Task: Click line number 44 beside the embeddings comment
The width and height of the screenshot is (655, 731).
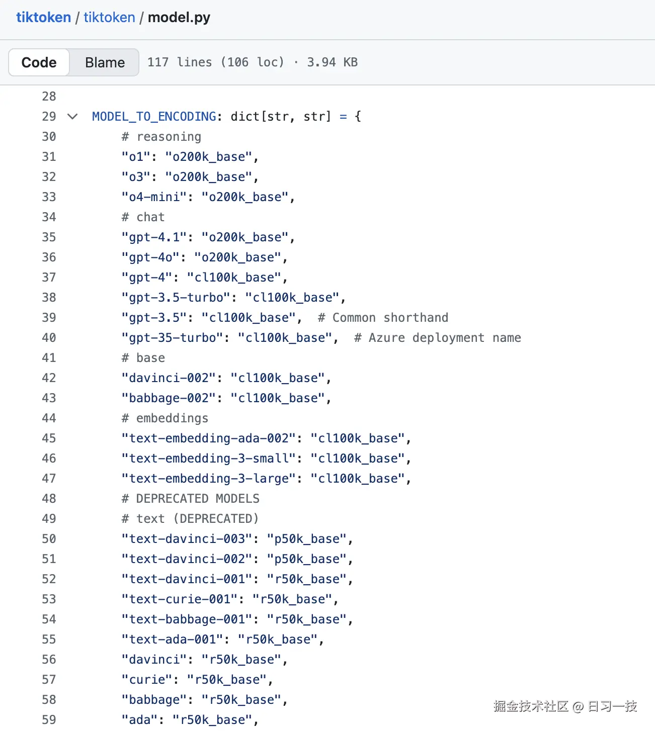Action: 49,418
